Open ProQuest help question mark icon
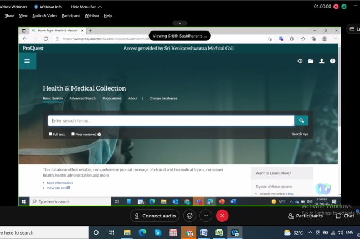 click(x=332, y=61)
